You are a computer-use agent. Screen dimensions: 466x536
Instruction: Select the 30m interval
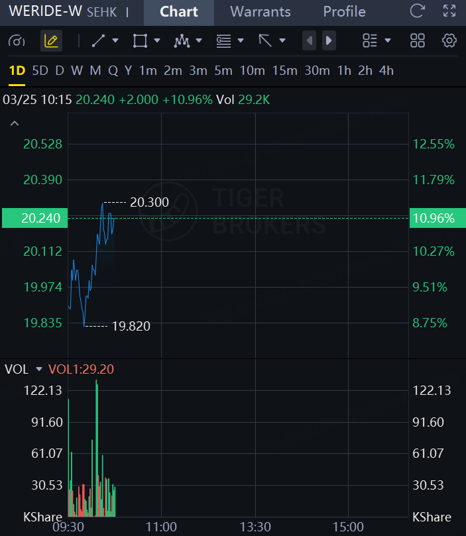[x=318, y=71]
